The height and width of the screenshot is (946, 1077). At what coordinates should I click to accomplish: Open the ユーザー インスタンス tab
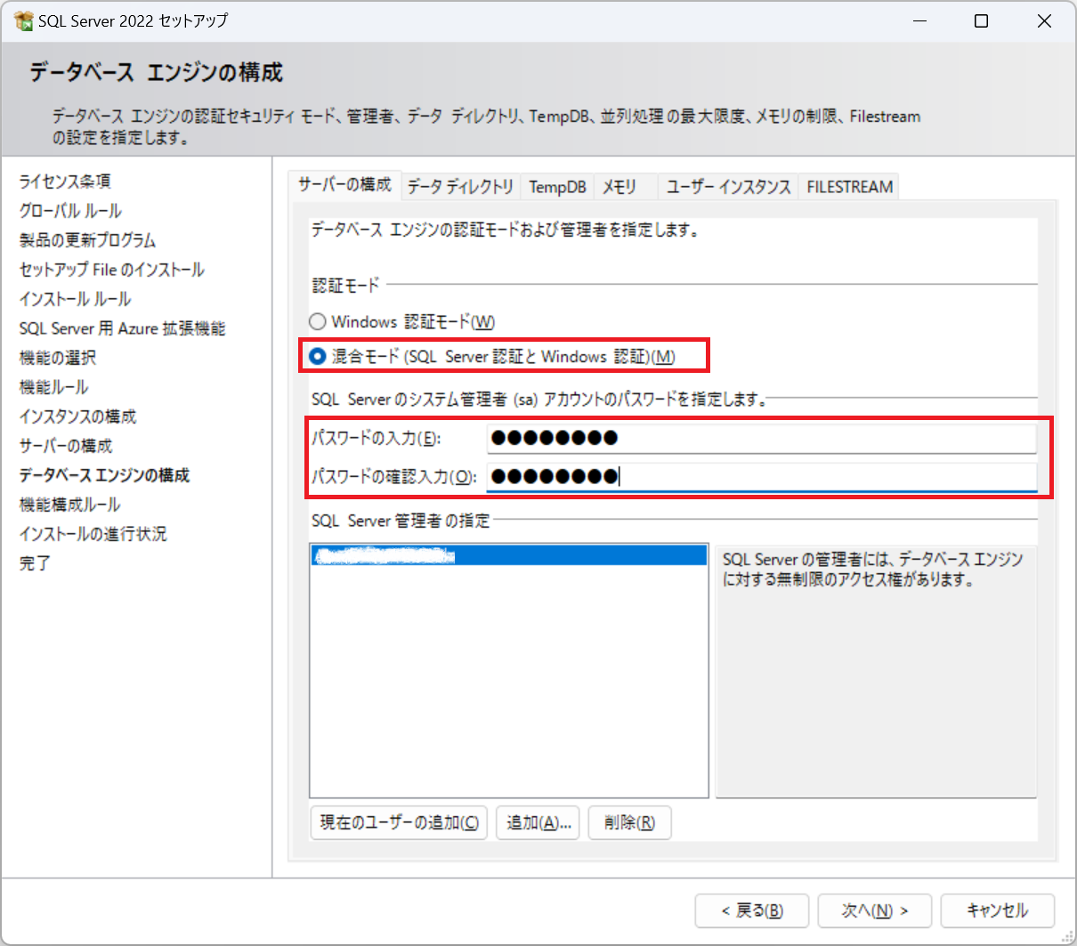coord(729,187)
